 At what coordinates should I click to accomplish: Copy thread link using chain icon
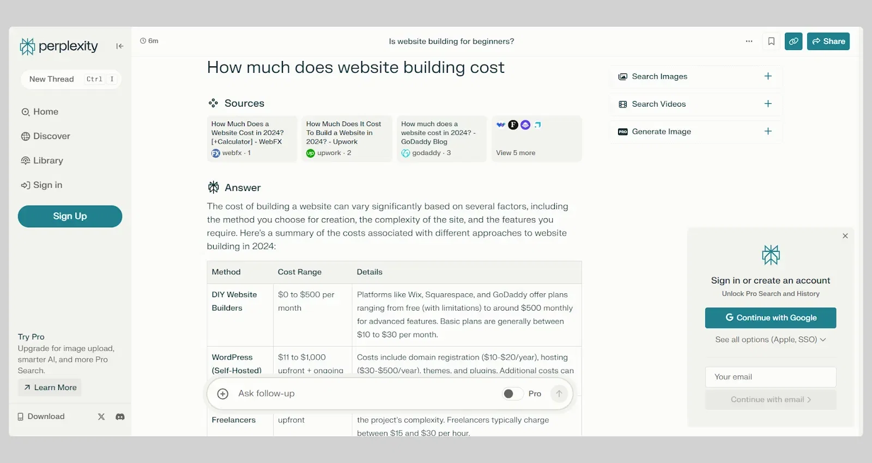tap(794, 41)
